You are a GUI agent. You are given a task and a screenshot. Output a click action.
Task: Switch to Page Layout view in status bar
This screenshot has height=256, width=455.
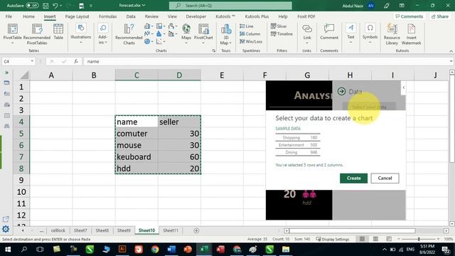tap(375, 239)
